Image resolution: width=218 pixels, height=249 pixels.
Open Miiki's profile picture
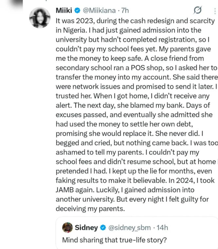[40, 17]
